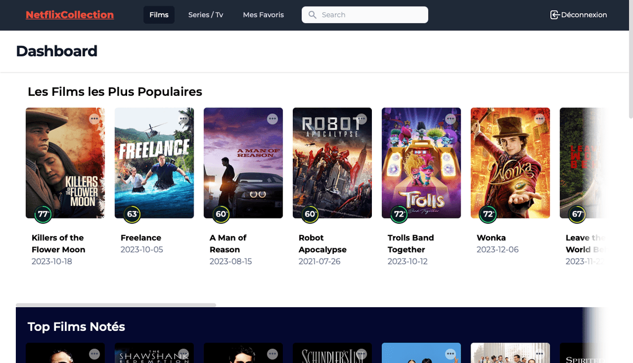Open the three-dot menu on Schindler's List poster
Image resolution: width=633 pixels, height=363 pixels.
click(x=361, y=354)
